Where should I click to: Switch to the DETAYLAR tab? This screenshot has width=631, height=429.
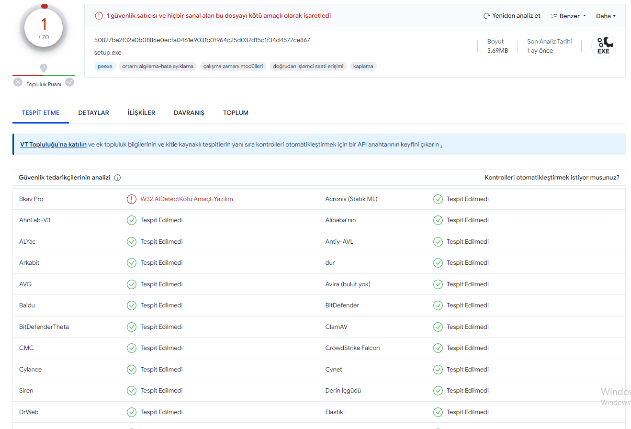click(x=94, y=113)
